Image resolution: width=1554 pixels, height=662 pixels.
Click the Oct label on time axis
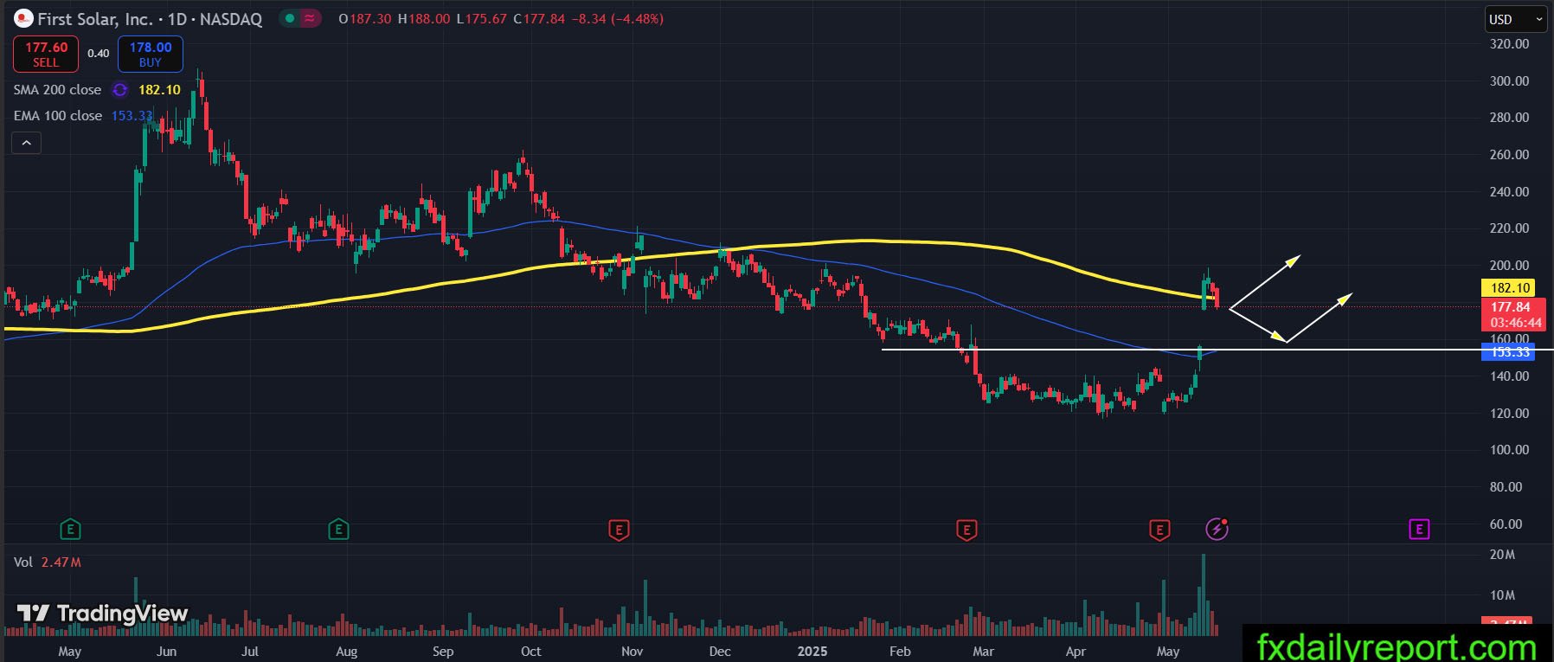pos(530,652)
